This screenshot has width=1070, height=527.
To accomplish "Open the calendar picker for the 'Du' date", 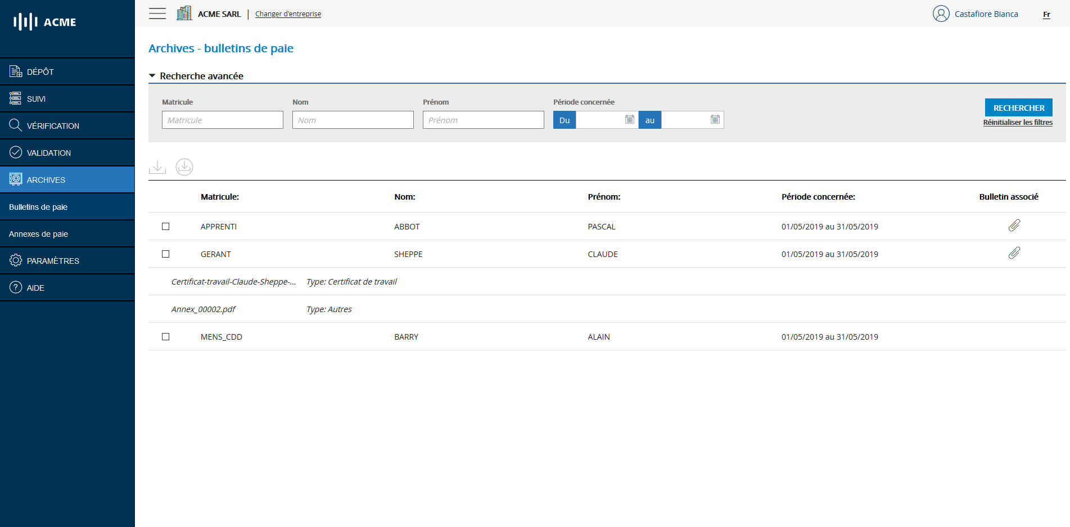I will click(x=630, y=120).
